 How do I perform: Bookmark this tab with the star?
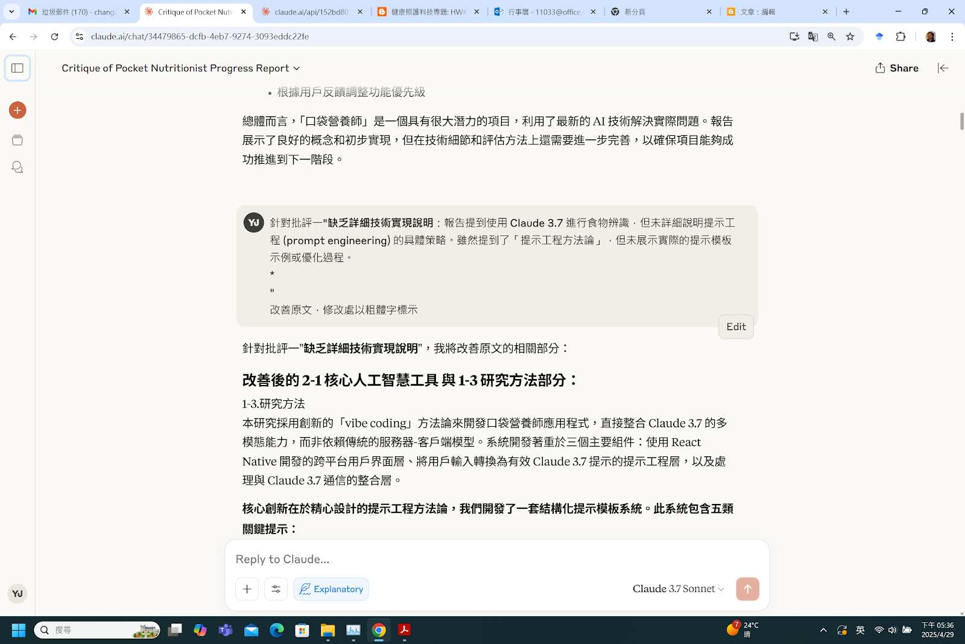point(850,37)
